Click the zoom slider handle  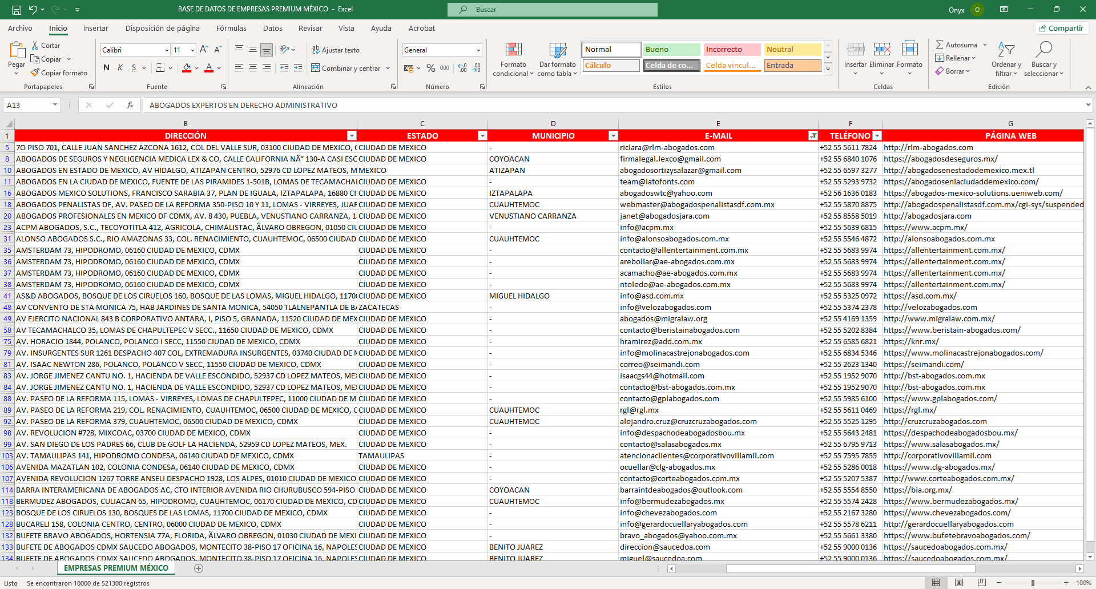click(x=1033, y=583)
